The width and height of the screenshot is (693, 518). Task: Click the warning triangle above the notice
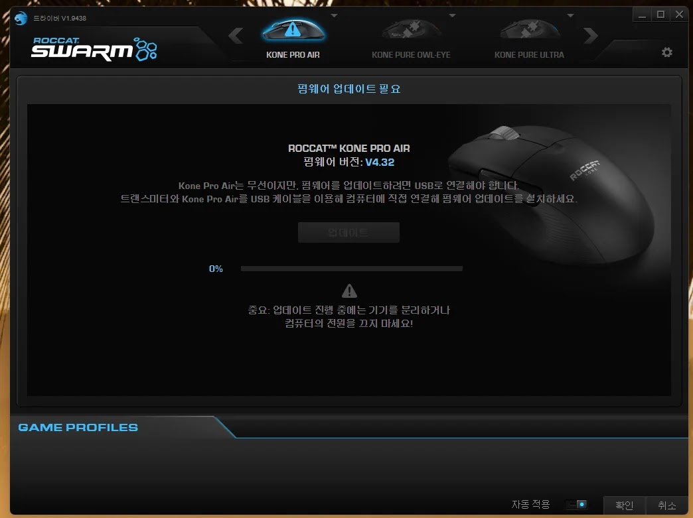pyautogui.click(x=349, y=291)
